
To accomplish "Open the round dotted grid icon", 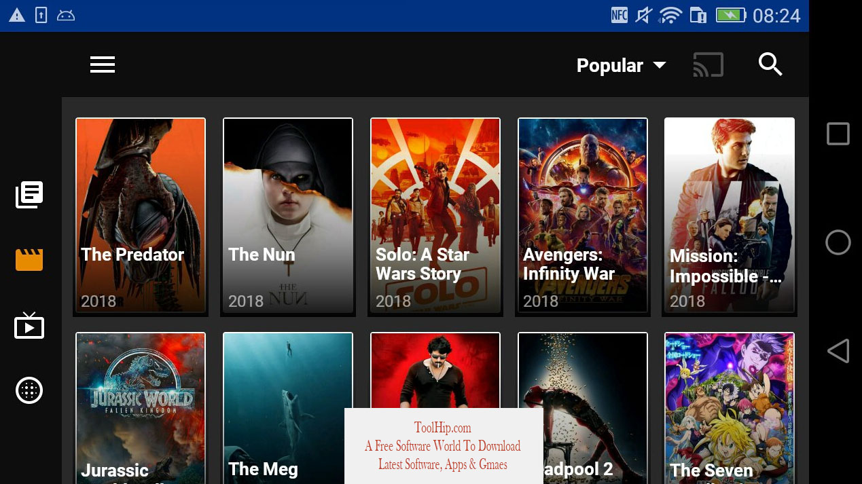I will click(x=29, y=390).
